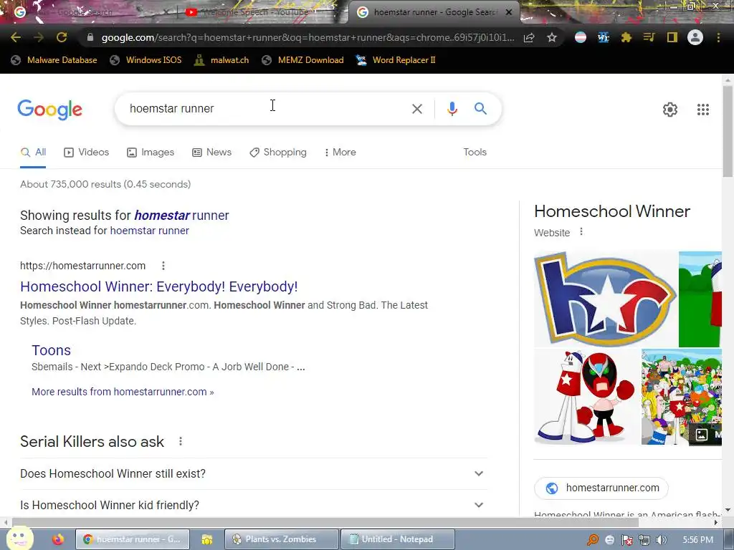
Task: Click the address bar URL
Action: (x=308, y=37)
